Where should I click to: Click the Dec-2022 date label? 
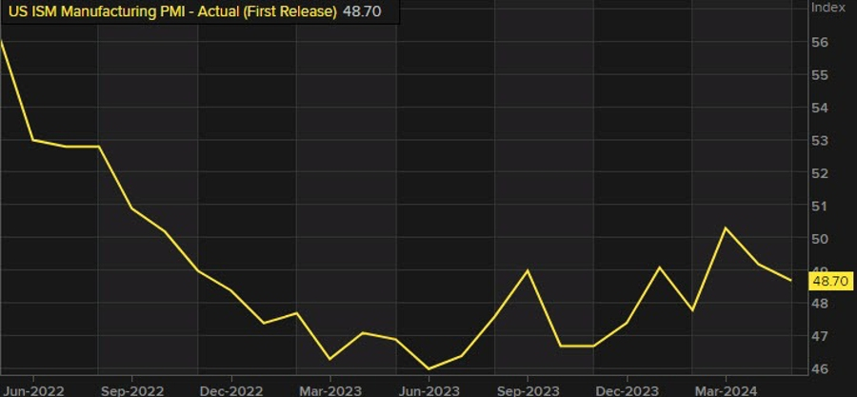click(231, 390)
